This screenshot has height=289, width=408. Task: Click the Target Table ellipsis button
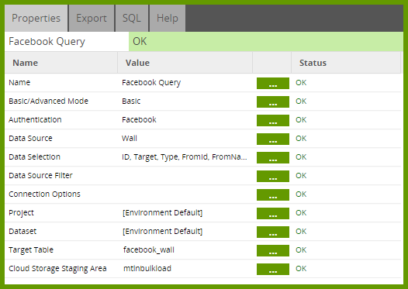[273, 250]
